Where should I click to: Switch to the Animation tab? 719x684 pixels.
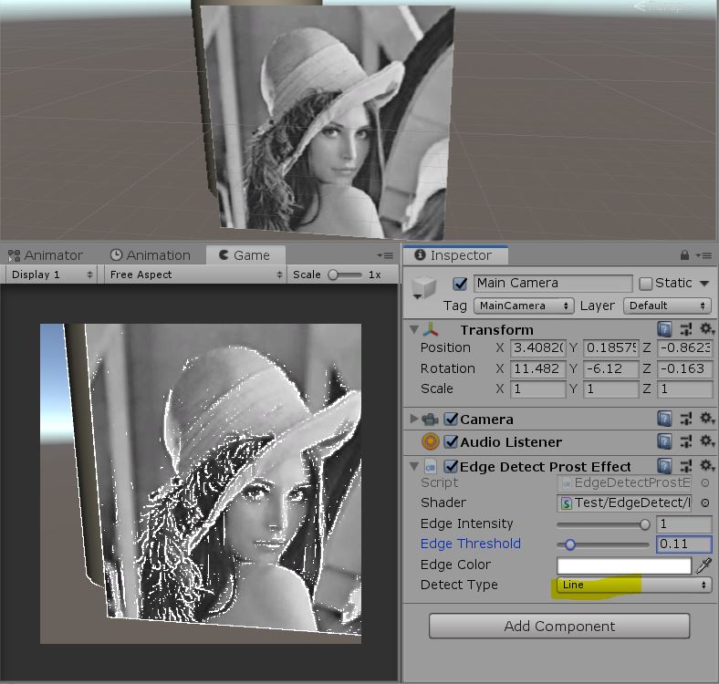(x=150, y=255)
